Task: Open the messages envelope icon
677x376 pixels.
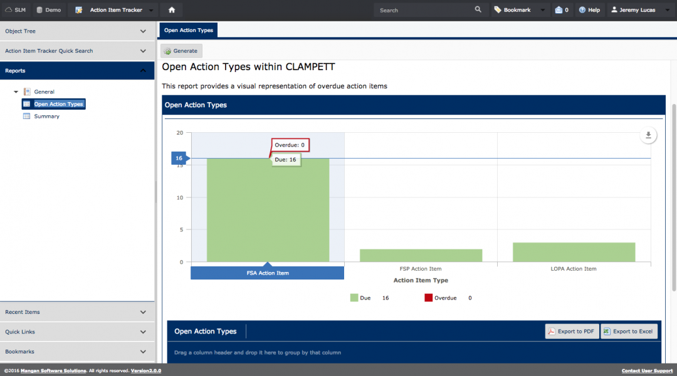Action: pyautogui.click(x=559, y=10)
